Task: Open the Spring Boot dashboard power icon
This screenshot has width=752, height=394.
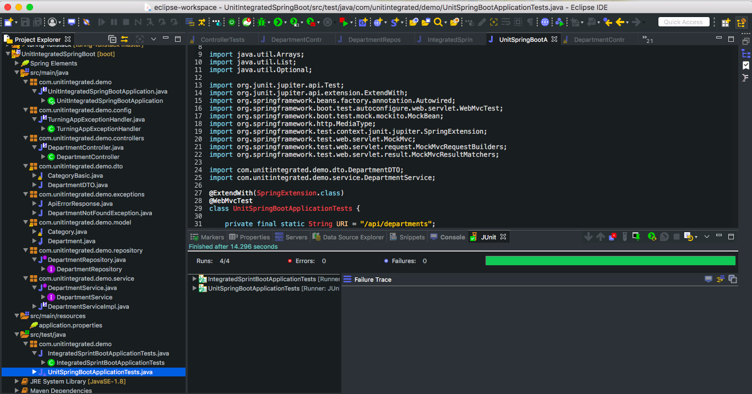Action: click(232, 22)
